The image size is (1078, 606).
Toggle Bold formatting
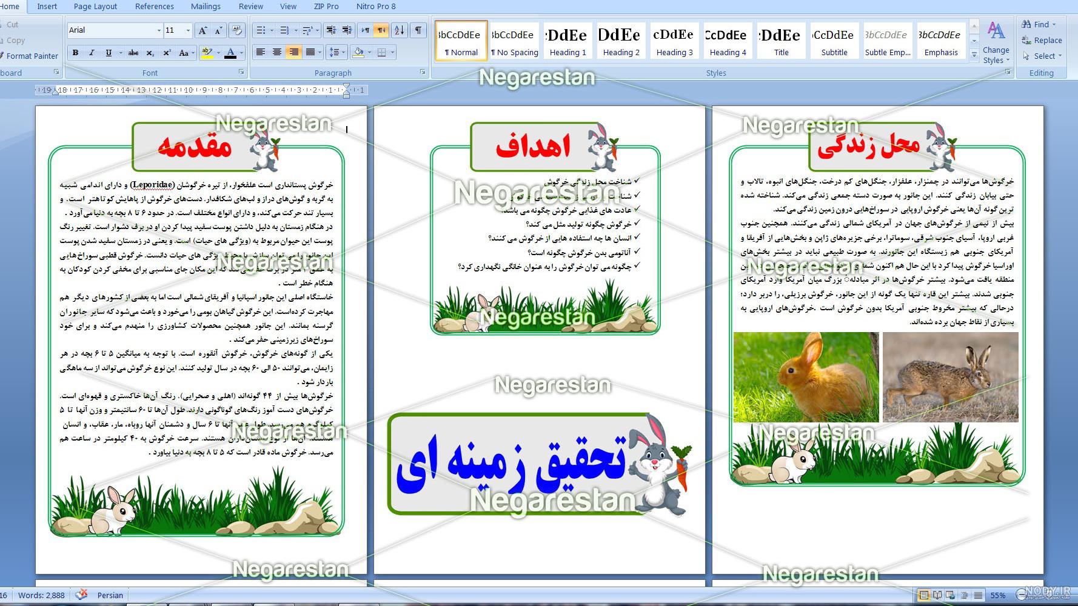tap(76, 53)
